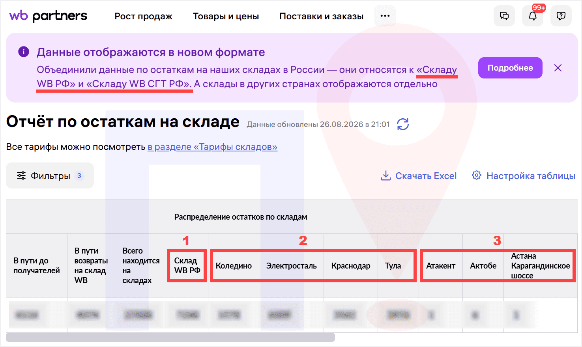Click the Подробнее button
582x347 pixels.
pos(510,68)
